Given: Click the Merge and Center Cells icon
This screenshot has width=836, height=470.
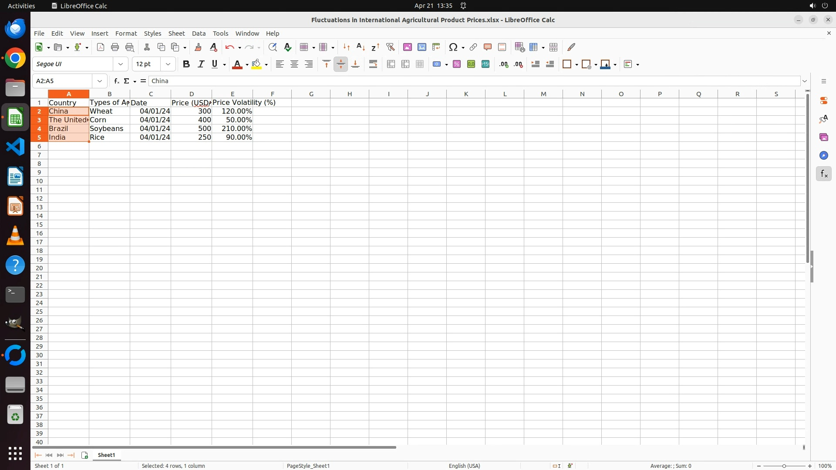Looking at the screenshot, I should tap(391, 64).
